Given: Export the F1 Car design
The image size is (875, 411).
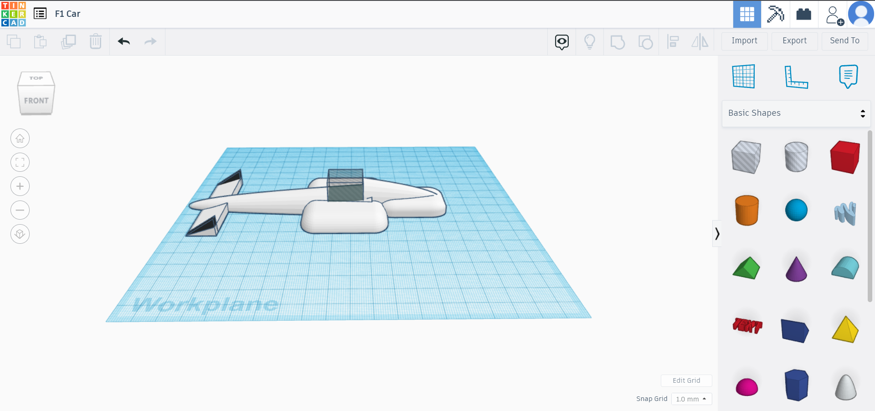Looking at the screenshot, I should point(794,41).
